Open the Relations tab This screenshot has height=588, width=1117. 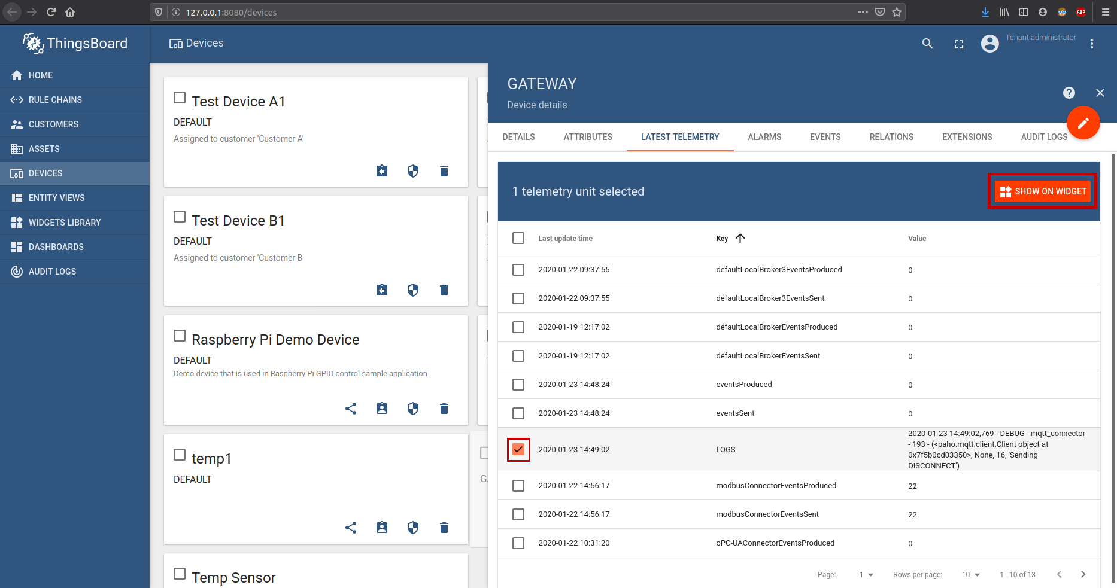(891, 137)
